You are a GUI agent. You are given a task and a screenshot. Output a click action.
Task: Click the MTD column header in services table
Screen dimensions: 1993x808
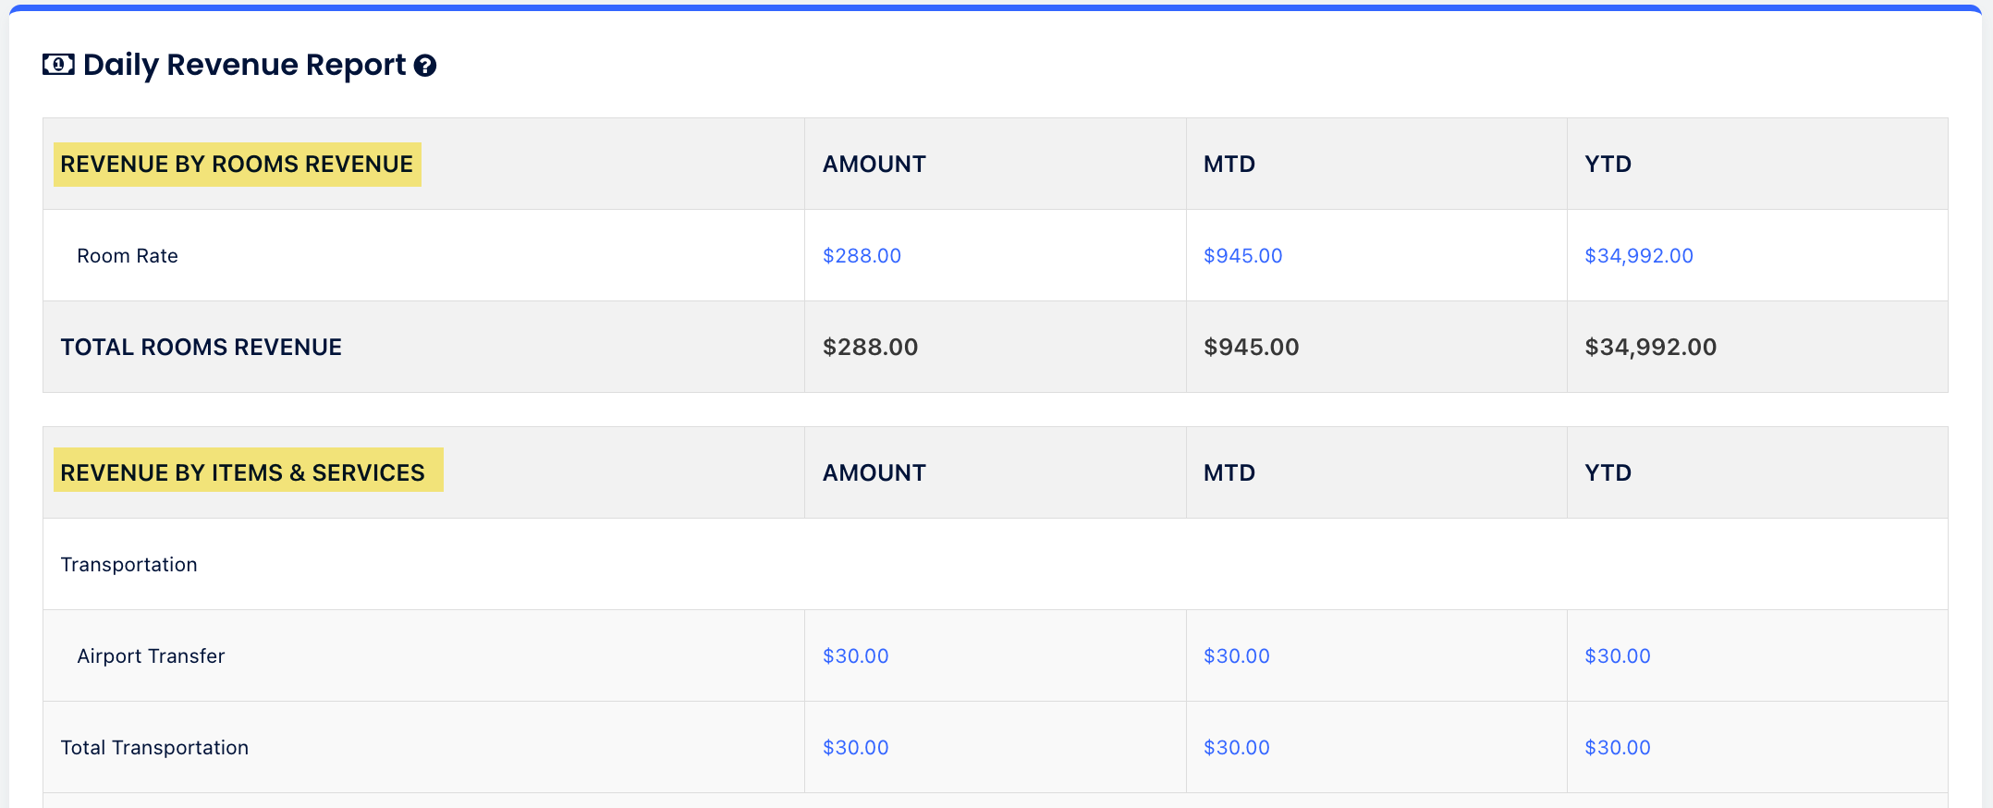1229,472
